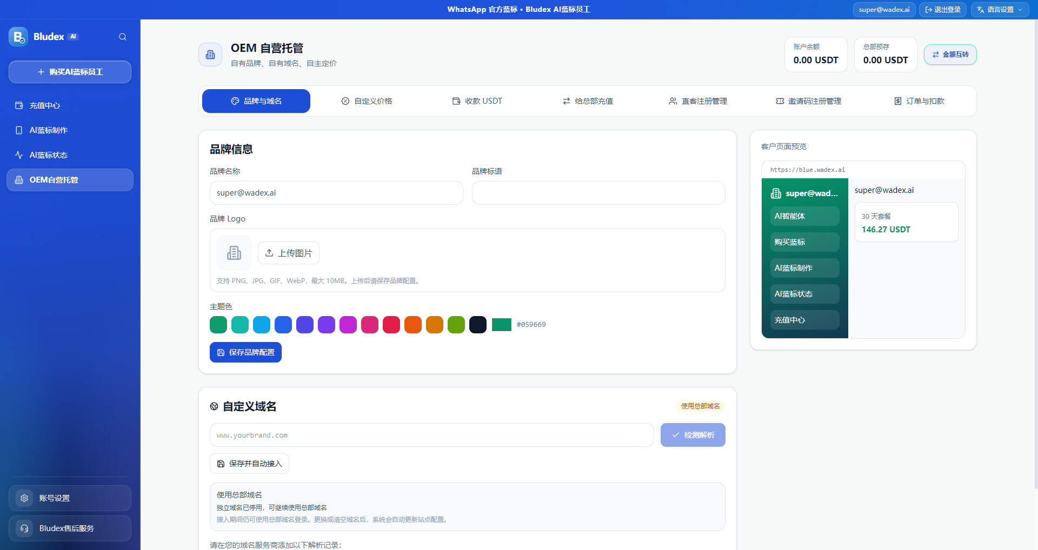This screenshot has width=1038, height=550.
Task: Choose the teal theme color swatch
Action: 240,325
